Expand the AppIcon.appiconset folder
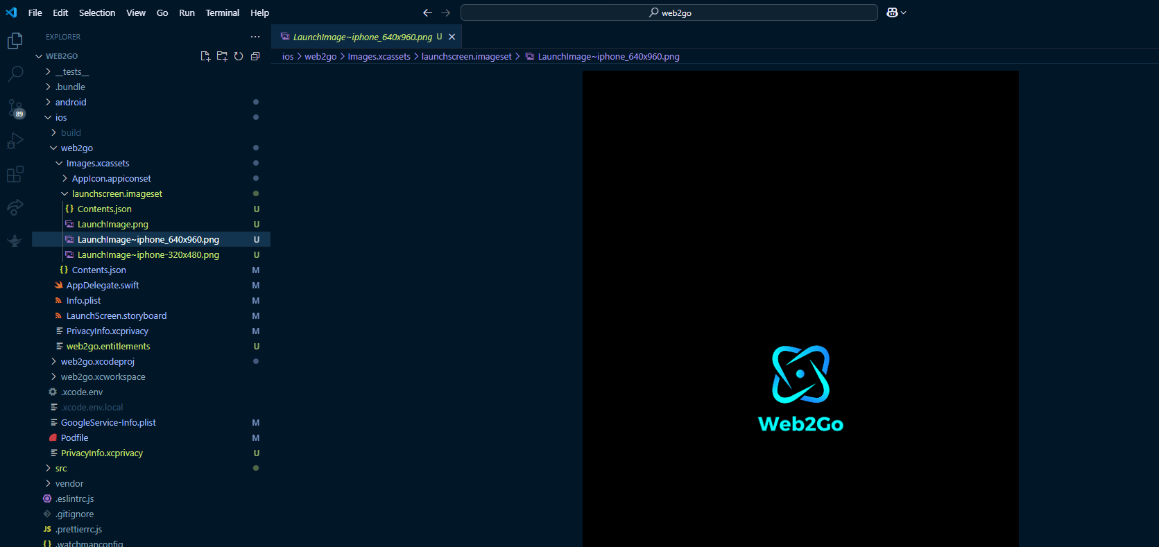 point(65,179)
